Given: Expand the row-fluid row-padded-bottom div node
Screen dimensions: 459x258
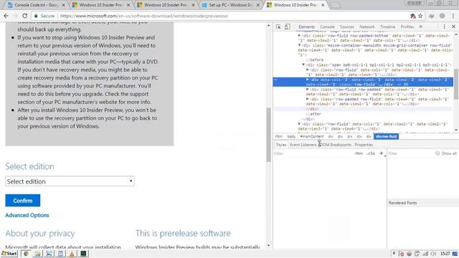Looking at the screenshot, I should (x=299, y=36).
